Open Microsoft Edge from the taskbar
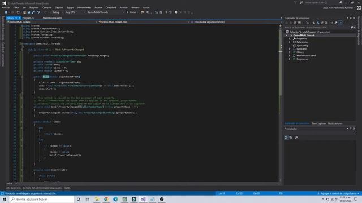The width and height of the screenshot is (362, 203). click(115, 199)
